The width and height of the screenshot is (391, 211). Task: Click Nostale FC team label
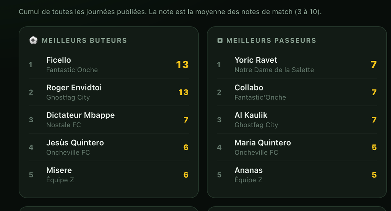click(x=64, y=125)
